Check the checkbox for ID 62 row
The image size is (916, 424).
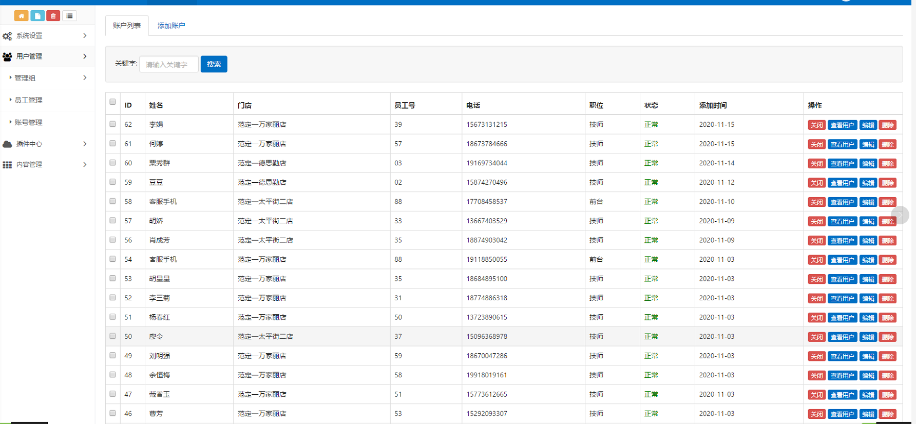tap(112, 124)
